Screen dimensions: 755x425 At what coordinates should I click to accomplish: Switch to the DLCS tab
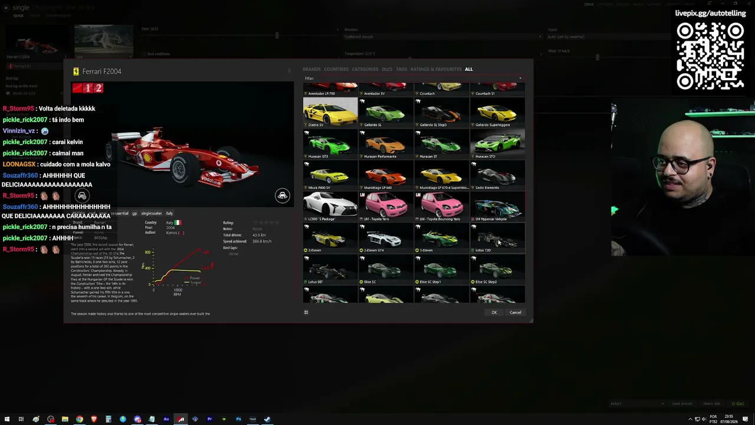pos(387,69)
